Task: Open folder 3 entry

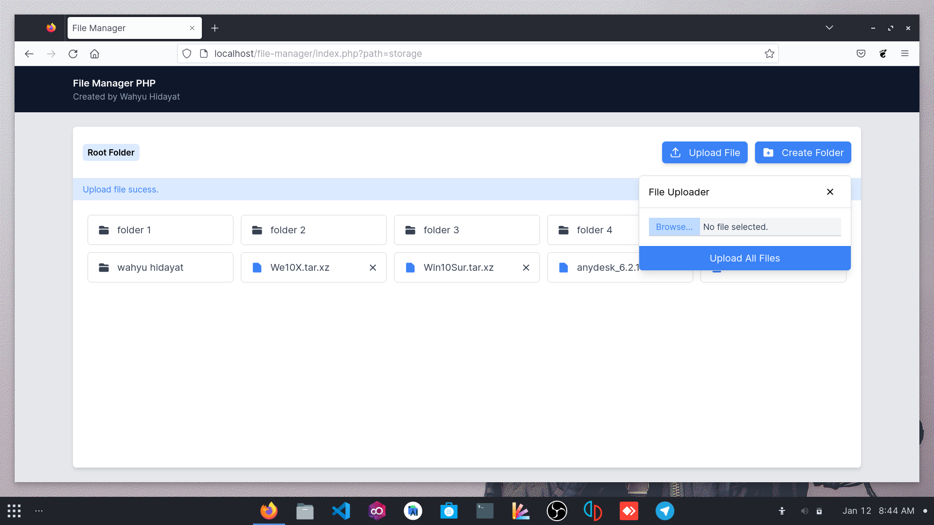Action: [x=466, y=230]
